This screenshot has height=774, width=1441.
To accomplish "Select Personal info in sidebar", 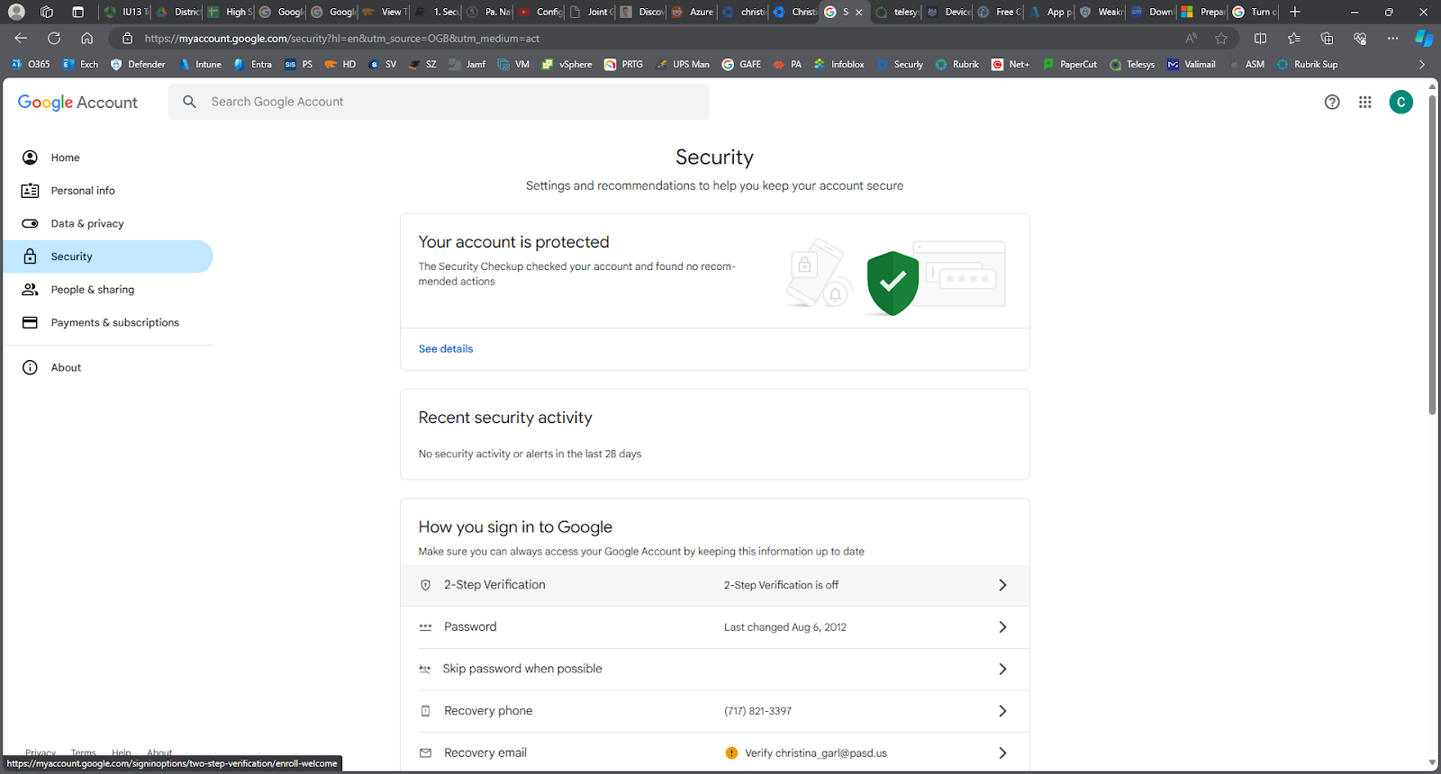I will (108, 191).
